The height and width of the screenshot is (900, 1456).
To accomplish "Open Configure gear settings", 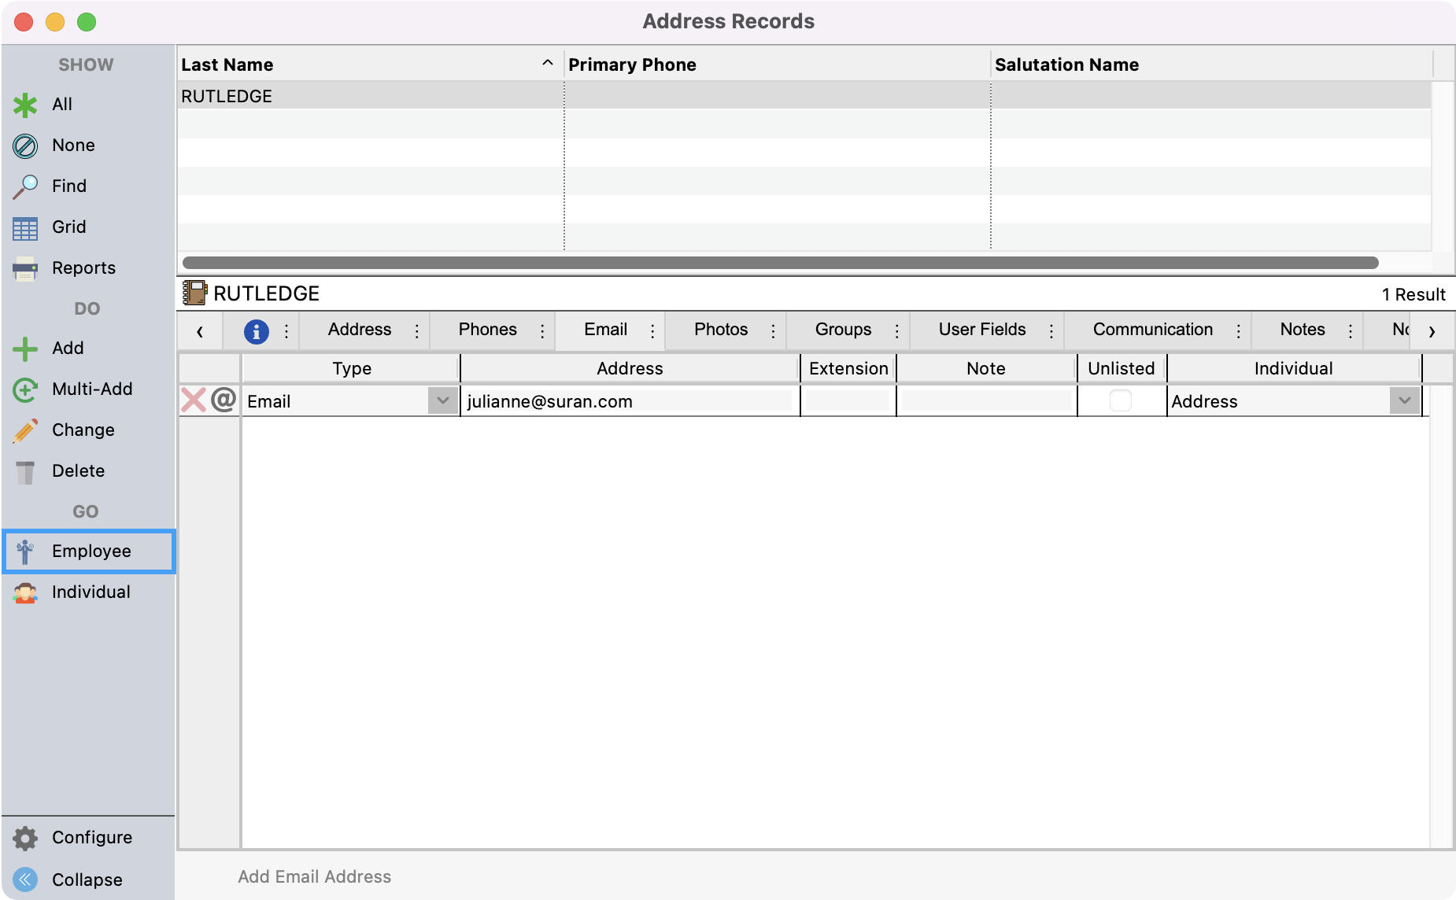I will pyautogui.click(x=25, y=838).
